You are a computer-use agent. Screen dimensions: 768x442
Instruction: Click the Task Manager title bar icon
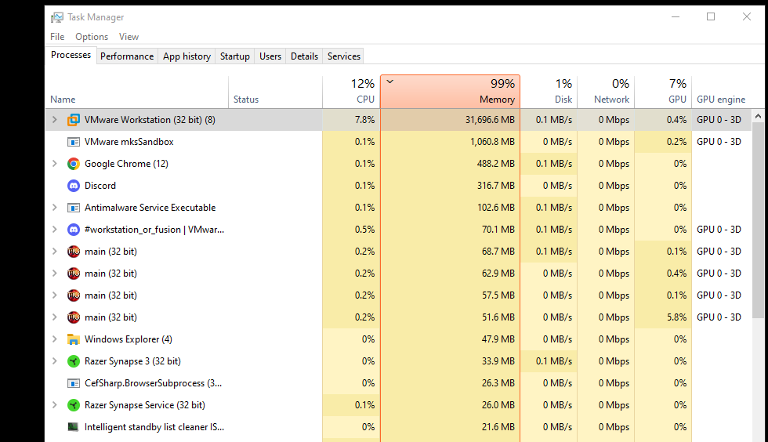click(57, 17)
